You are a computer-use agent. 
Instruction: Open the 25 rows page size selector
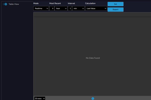pyautogui.click(x=40, y=98)
